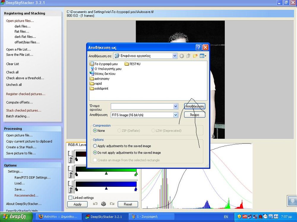The height and width of the screenshot is (222, 297).
Task: Select None compression option
Action: click(95, 131)
